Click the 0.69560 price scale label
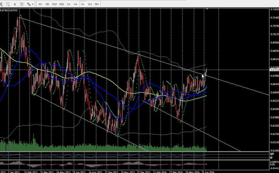The image size is (279, 173). click(275, 43)
